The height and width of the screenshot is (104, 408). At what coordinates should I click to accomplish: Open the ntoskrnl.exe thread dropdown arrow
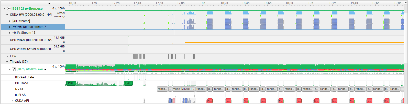pyautogui.click(x=45, y=70)
